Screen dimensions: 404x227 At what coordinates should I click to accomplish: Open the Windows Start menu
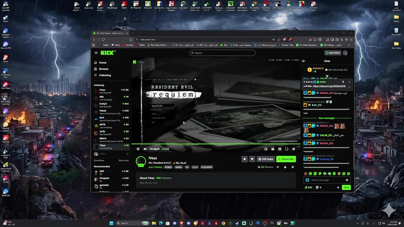pyautogui.click(x=111, y=223)
